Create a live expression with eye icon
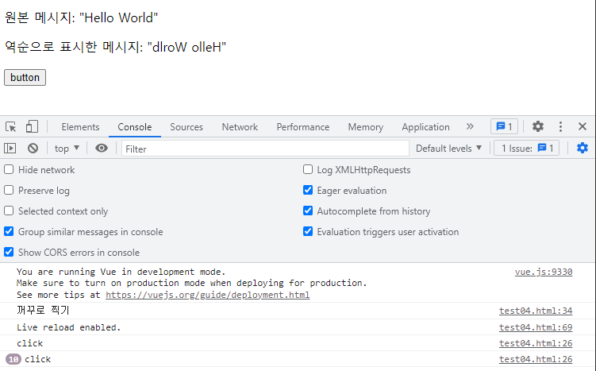Screen dimensions: 596x371 pyautogui.click(x=102, y=148)
